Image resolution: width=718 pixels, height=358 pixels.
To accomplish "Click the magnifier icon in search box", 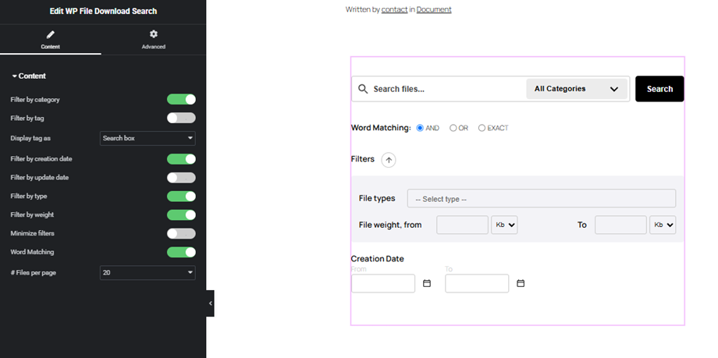I will pyautogui.click(x=363, y=89).
